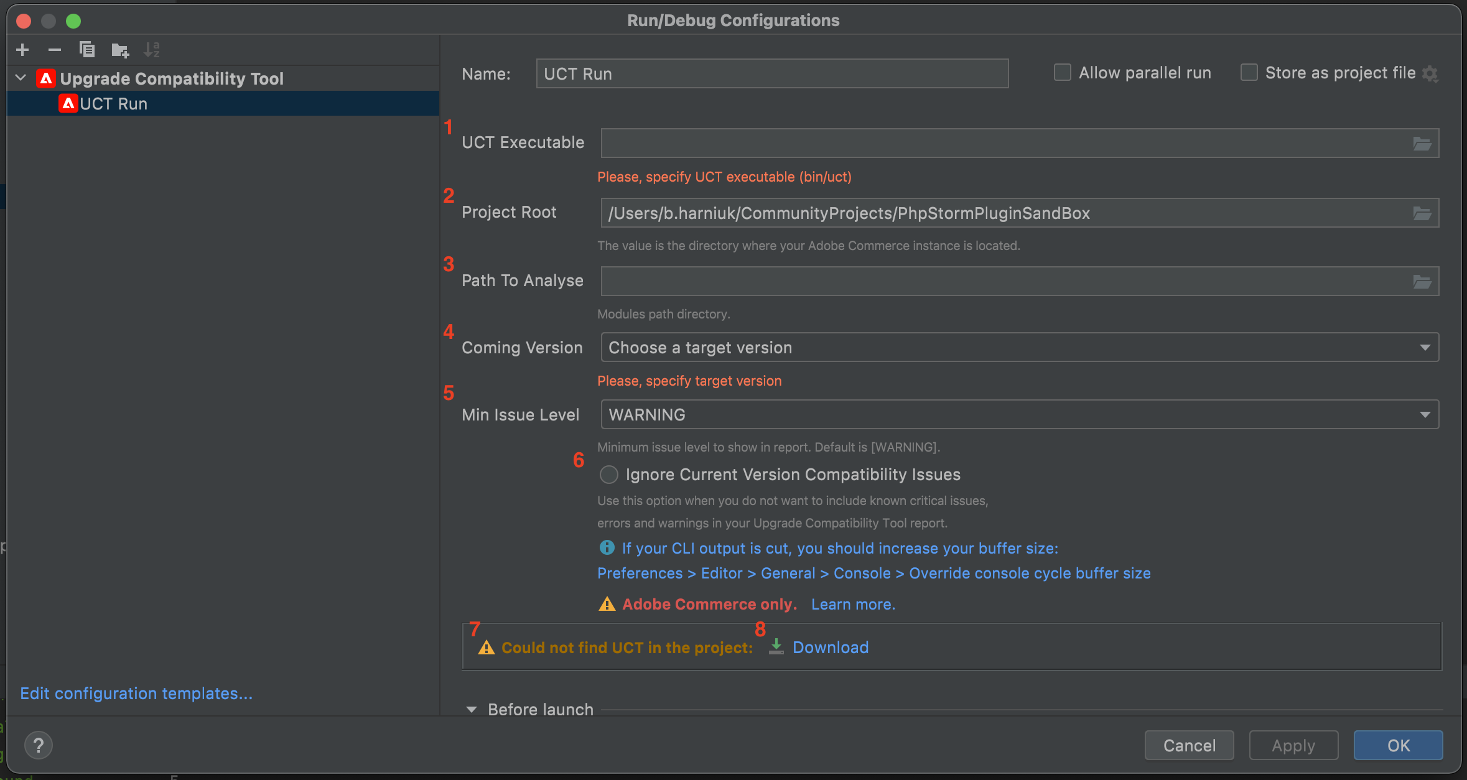Open the Coming Version dropdown

[x=1425, y=347]
